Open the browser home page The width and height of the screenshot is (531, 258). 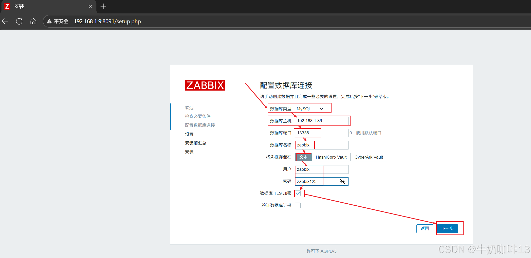point(33,21)
